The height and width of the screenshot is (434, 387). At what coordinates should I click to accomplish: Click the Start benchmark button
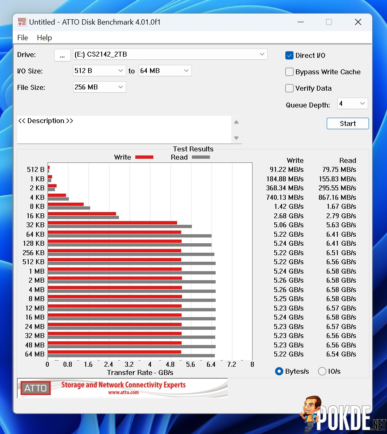point(348,123)
